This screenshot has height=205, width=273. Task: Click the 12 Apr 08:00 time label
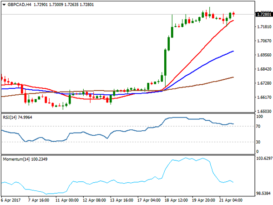pyautogui.click(x=94, y=200)
